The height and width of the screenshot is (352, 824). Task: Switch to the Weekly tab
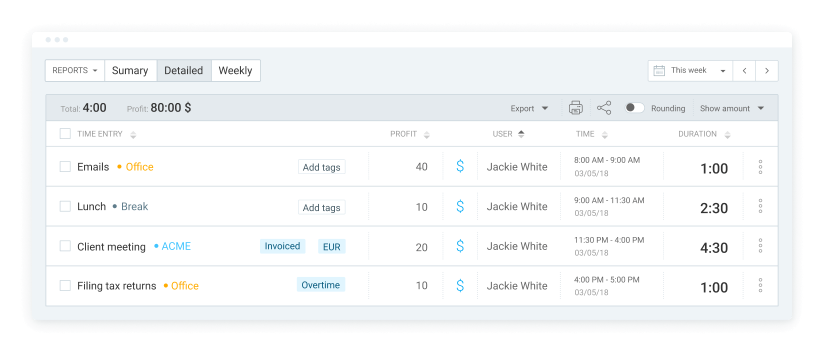235,70
